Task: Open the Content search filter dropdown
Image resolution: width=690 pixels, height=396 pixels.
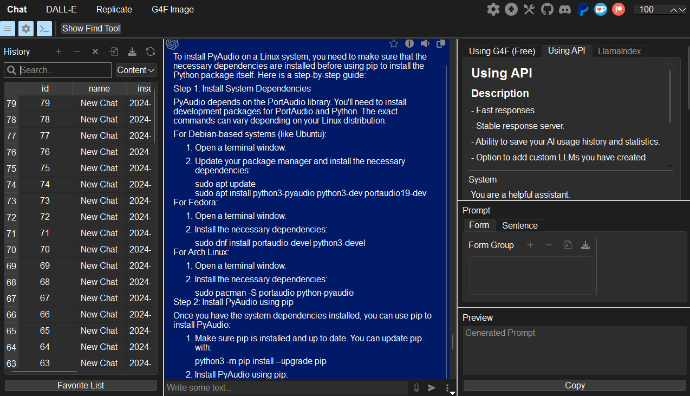Action: coord(136,70)
